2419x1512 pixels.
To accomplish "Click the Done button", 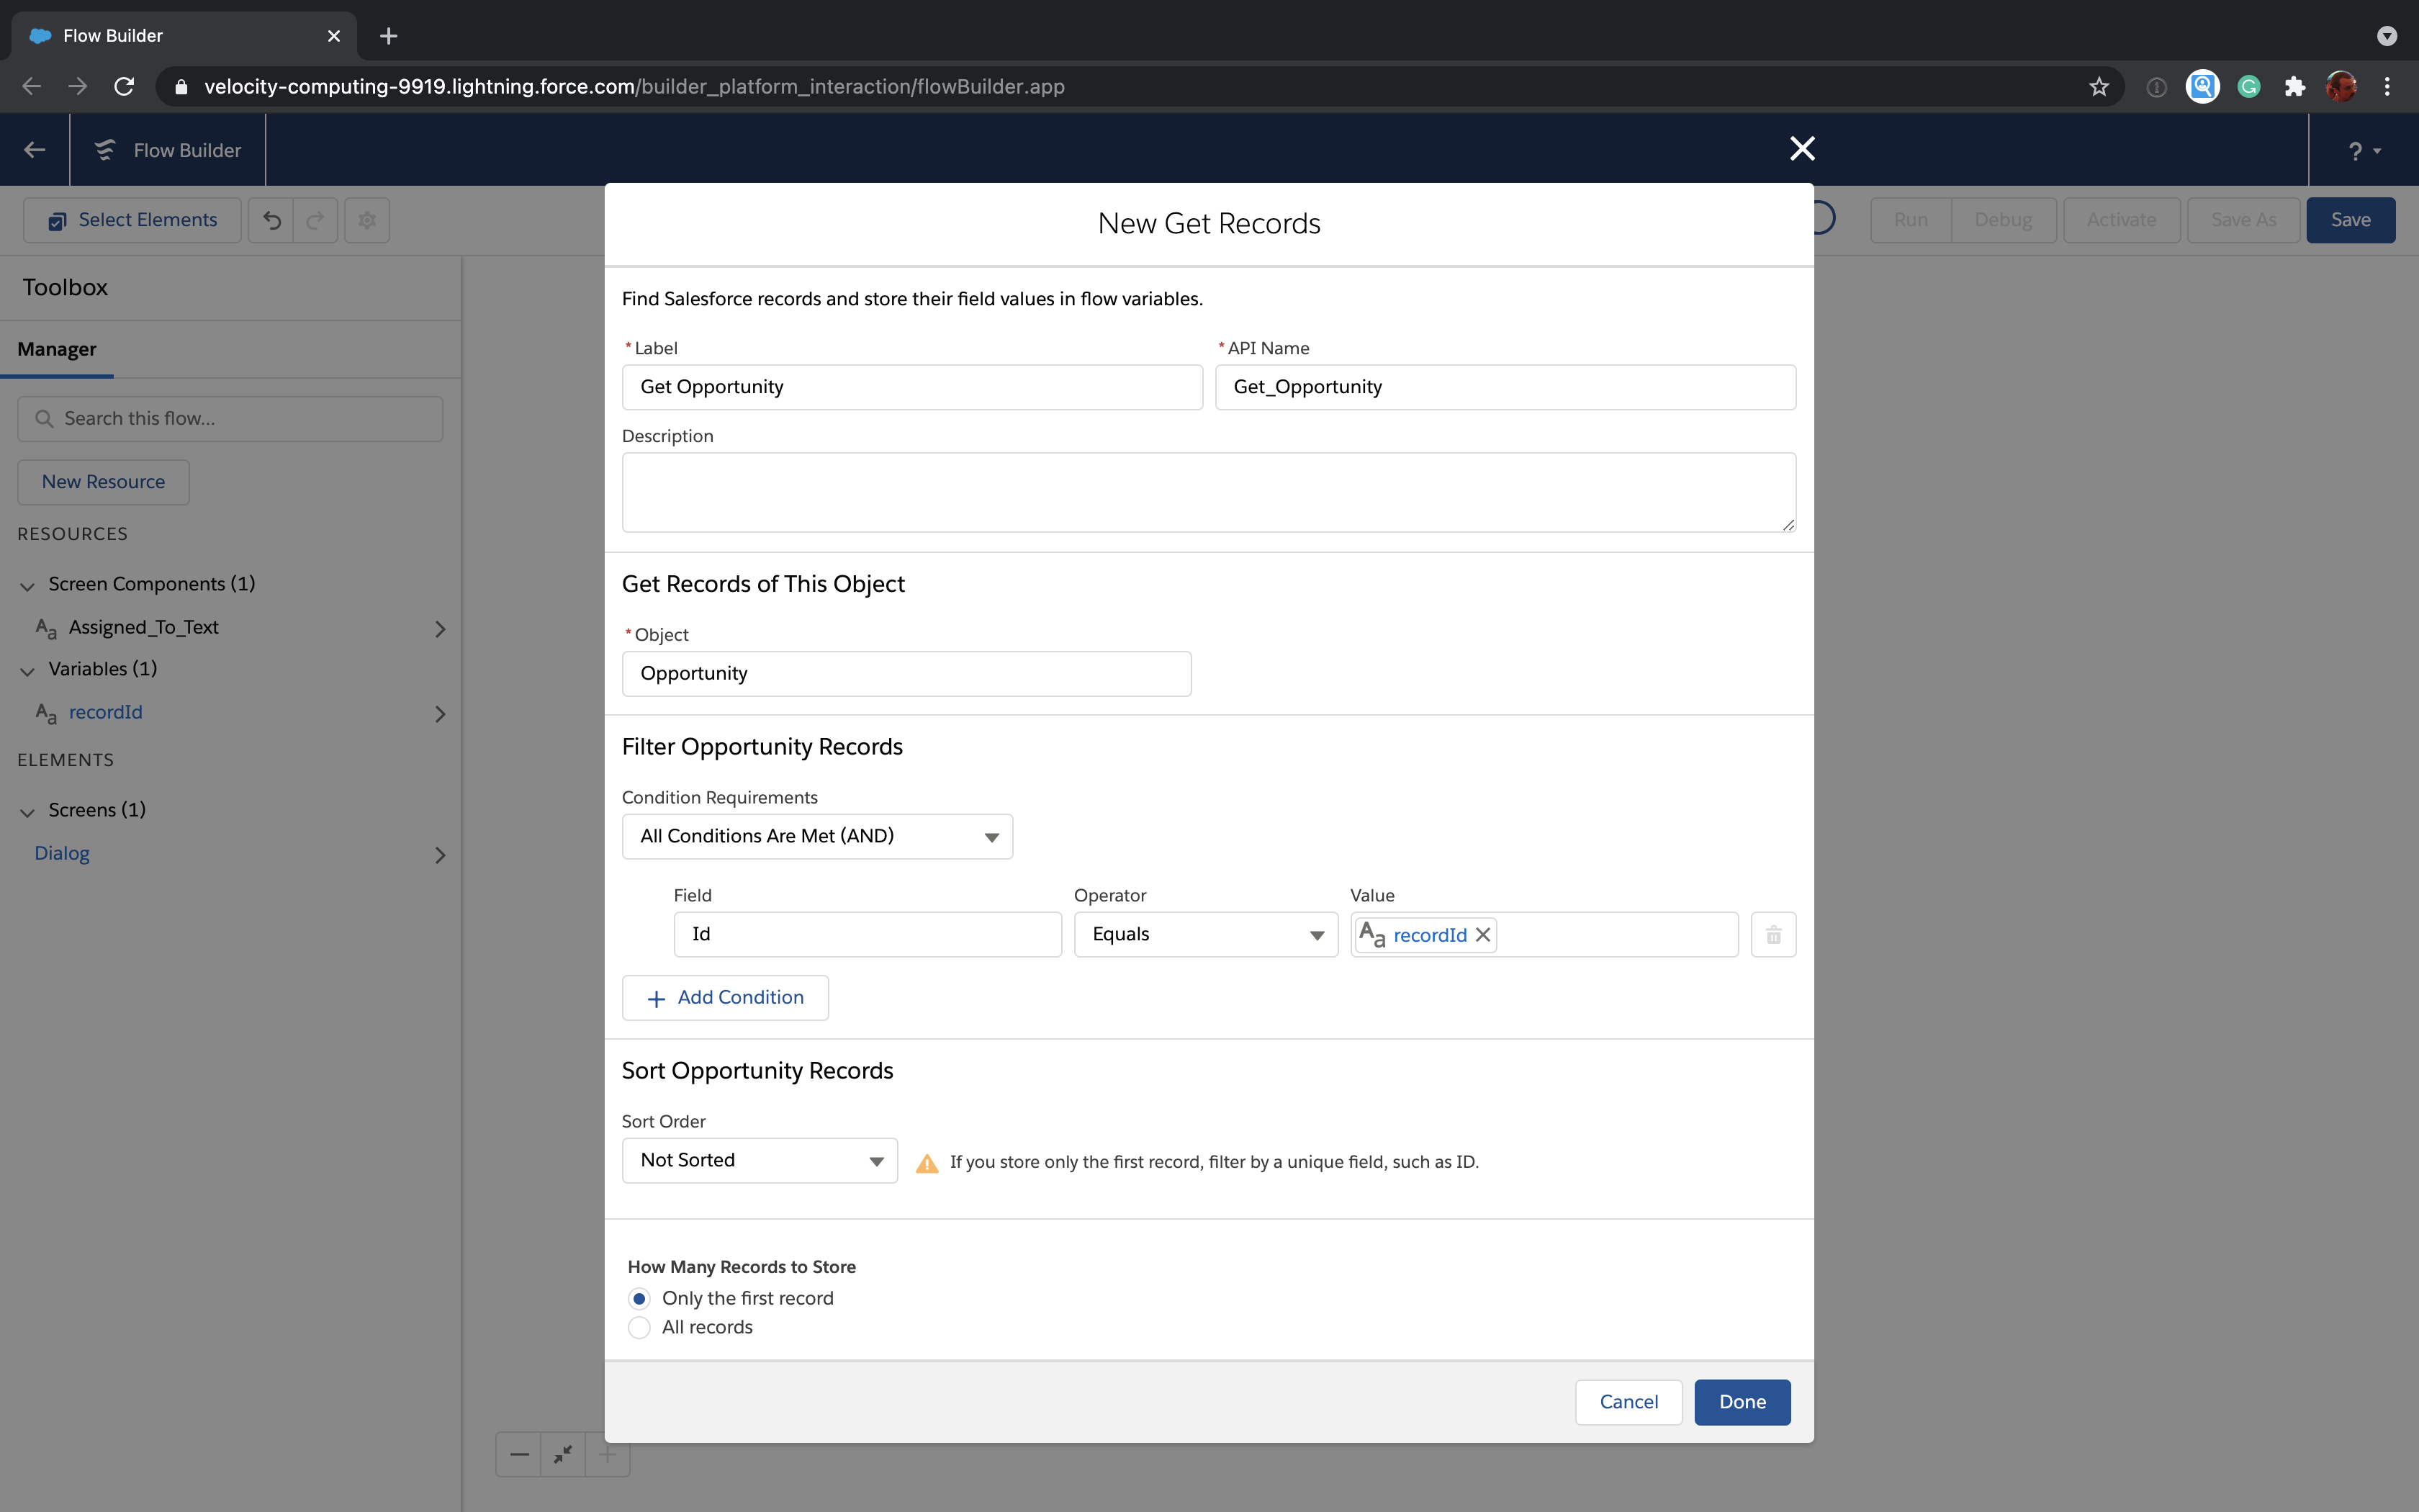I will (x=1742, y=1402).
